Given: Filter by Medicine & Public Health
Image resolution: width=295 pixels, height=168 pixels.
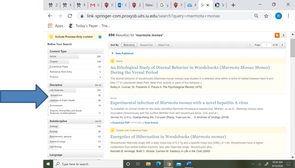Looking at the screenshot, I should point(75,100).
